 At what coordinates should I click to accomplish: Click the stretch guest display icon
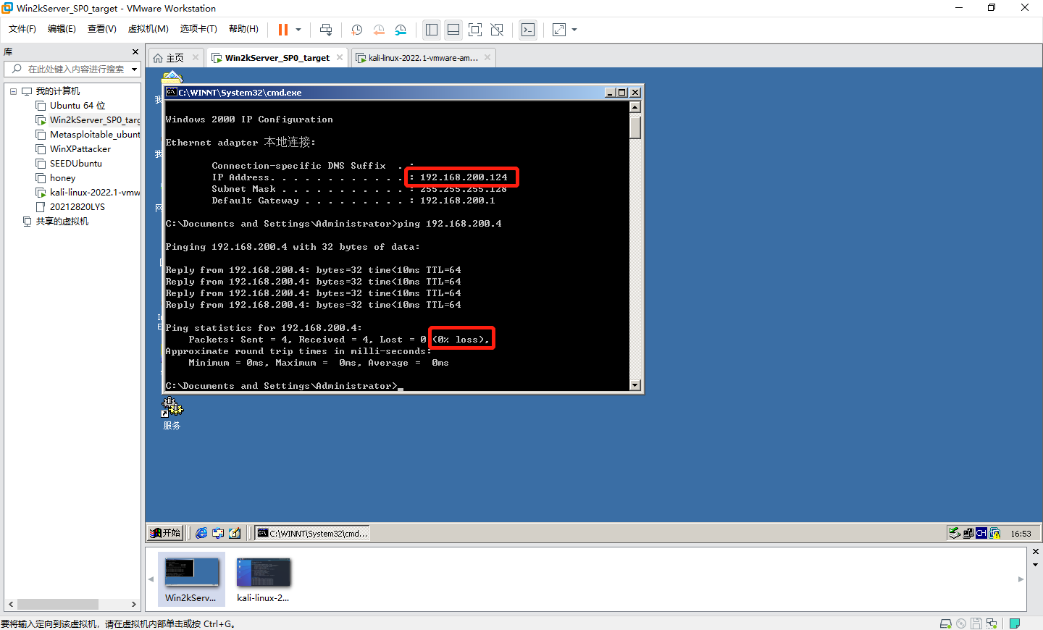(559, 30)
